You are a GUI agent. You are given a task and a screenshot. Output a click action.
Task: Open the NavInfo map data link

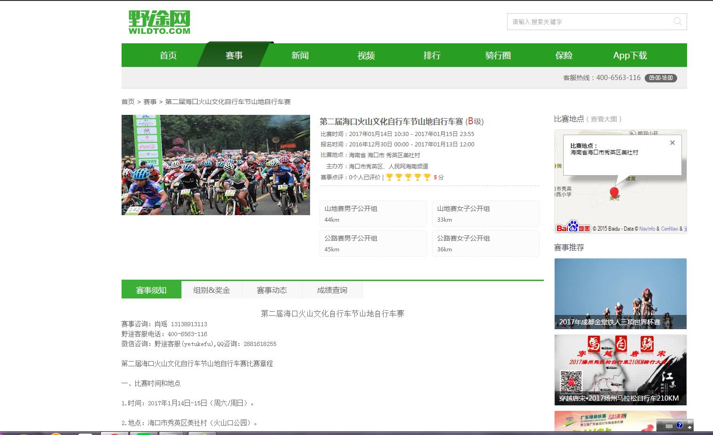647,229
